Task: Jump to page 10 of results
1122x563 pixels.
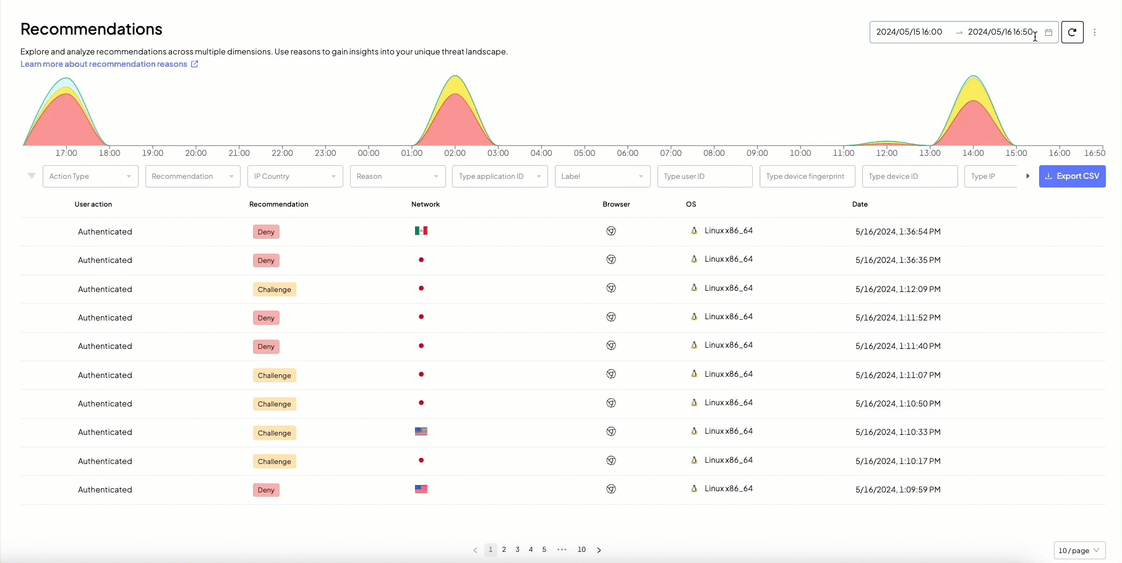Action: point(581,549)
